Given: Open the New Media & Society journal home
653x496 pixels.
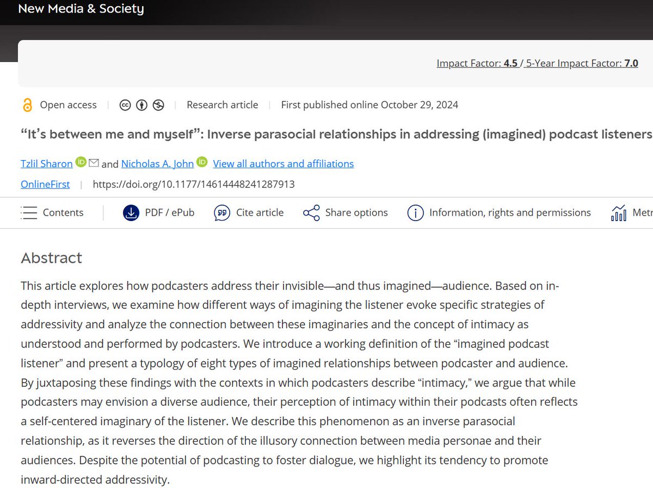Looking at the screenshot, I should [81, 9].
